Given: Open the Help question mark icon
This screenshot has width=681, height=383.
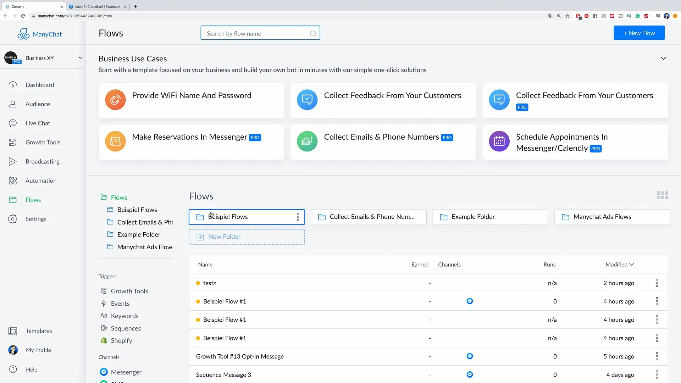Looking at the screenshot, I should 13,369.
